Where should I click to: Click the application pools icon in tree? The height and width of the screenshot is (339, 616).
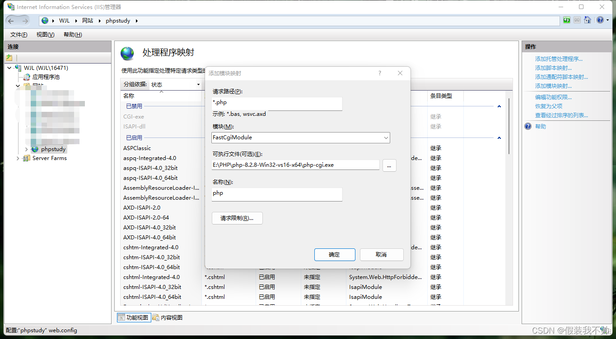(27, 77)
